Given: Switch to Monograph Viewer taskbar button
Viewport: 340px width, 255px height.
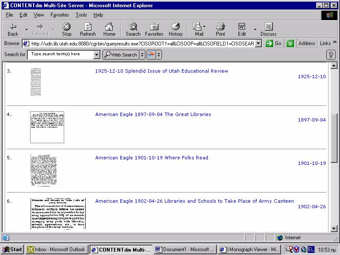Looking at the screenshot, I should point(249,249).
